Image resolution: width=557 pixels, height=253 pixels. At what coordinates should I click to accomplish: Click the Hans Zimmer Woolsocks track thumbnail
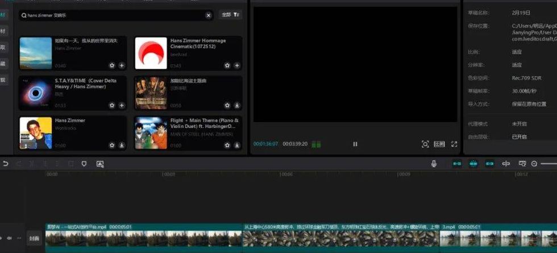pos(35,133)
